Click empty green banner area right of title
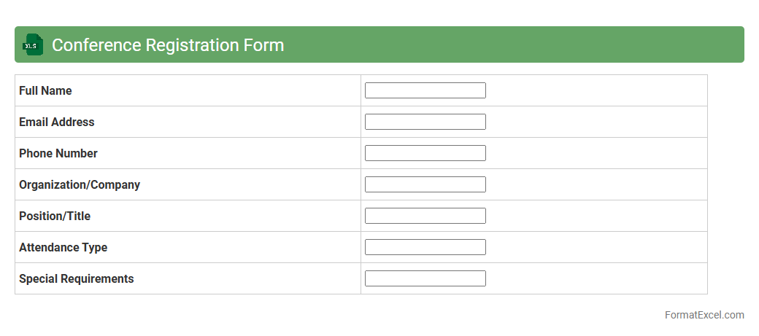759x336 pixels. (x=511, y=44)
